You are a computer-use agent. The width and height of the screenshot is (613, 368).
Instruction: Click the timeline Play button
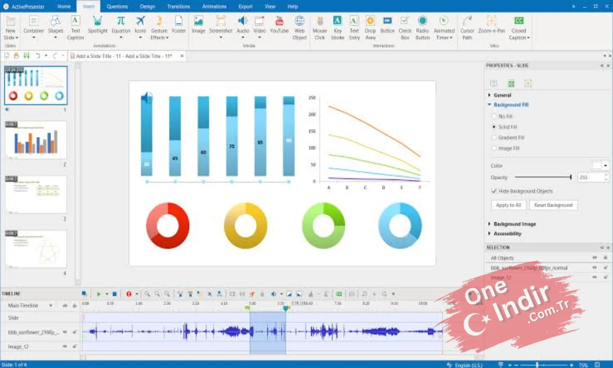click(x=99, y=294)
